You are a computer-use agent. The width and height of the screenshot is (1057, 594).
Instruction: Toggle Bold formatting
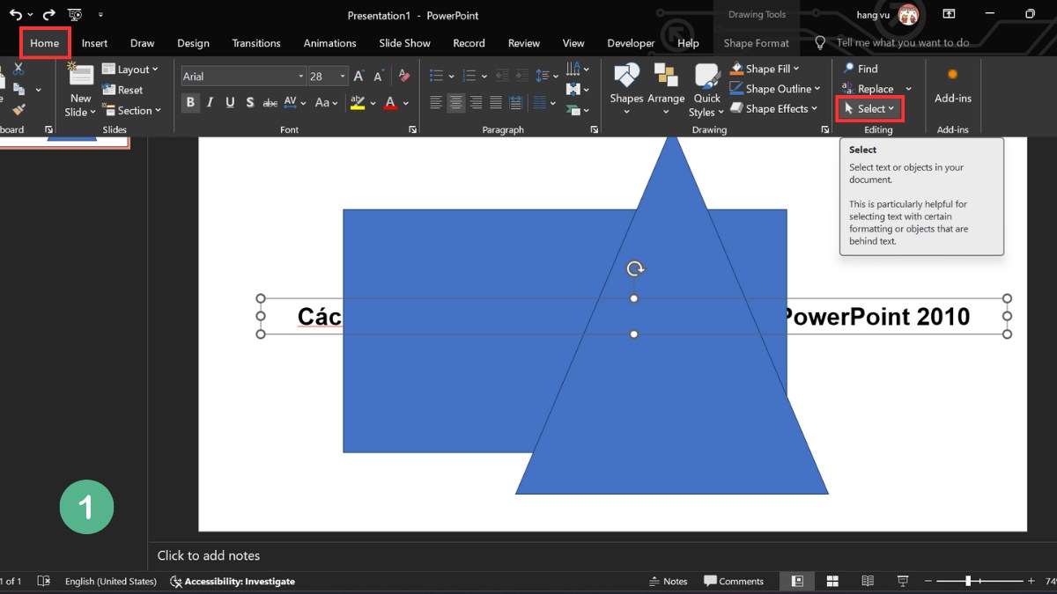click(x=190, y=103)
